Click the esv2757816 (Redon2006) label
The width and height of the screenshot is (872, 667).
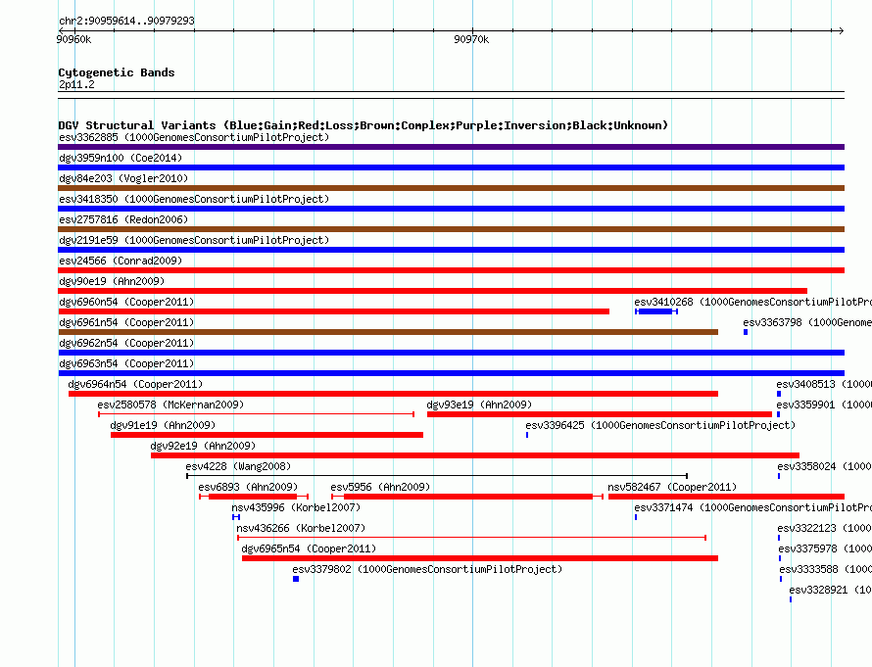pyautogui.click(x=123, y=219)
